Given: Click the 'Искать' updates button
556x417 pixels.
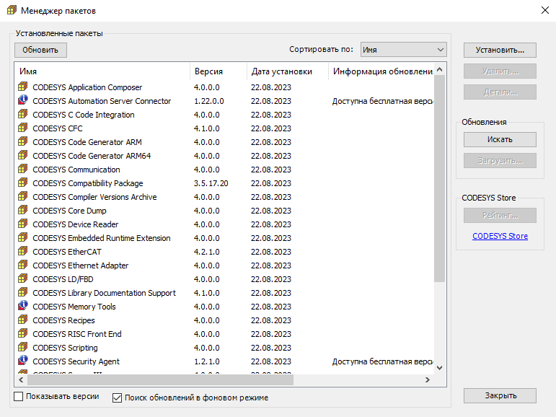Looking at the screenshot, I should (x=500, y=139).
